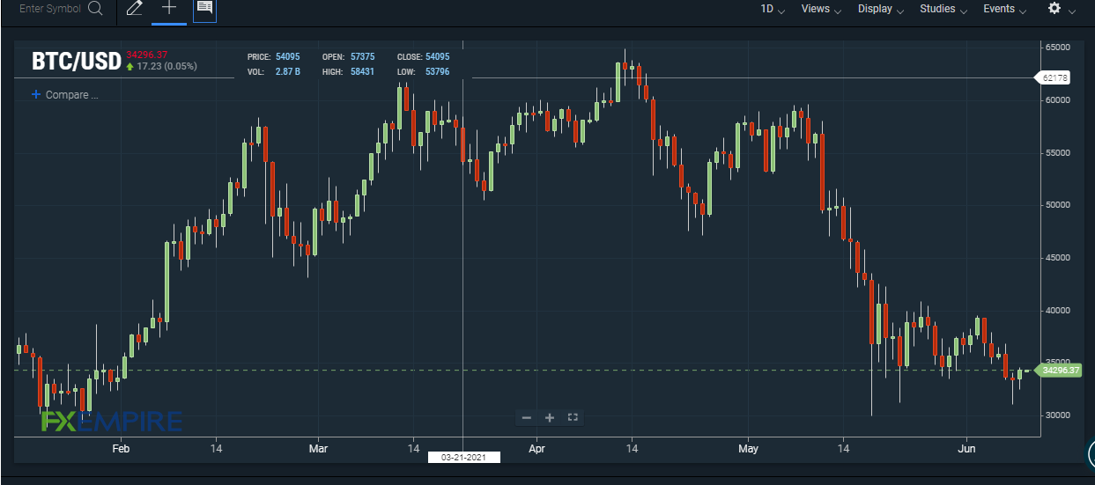The width and height of the screenshot is (1095, 485).
Task: Activate the crosshair tool
Action: 169,9
